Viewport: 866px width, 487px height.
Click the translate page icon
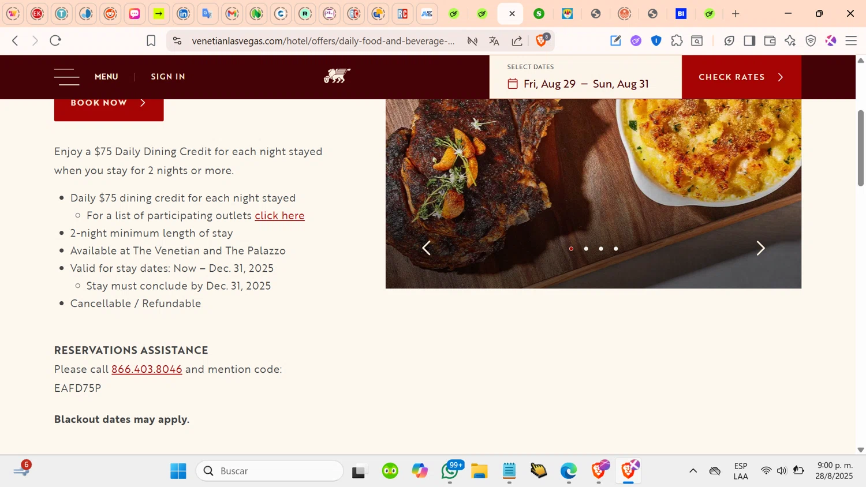(494, 41)
